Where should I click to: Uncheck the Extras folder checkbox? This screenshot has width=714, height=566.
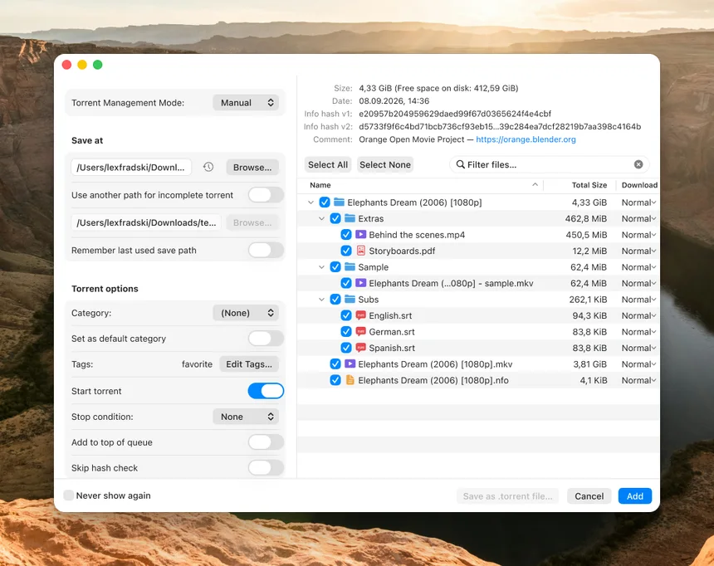coord(335,218)
